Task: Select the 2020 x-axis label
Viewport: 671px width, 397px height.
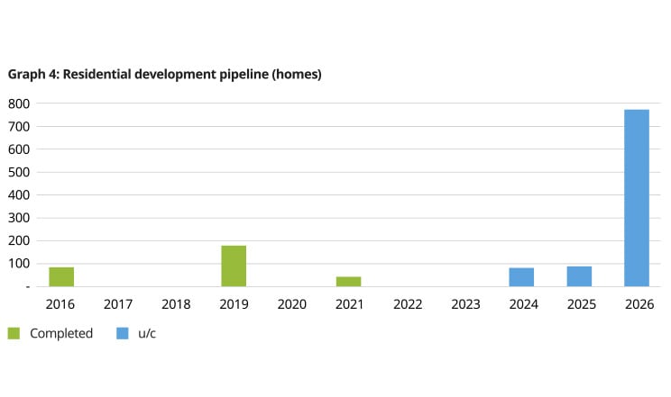Action: click(291, 304)
